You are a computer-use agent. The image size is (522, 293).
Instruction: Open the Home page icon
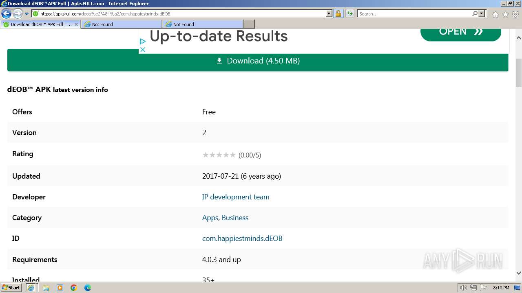495,14
